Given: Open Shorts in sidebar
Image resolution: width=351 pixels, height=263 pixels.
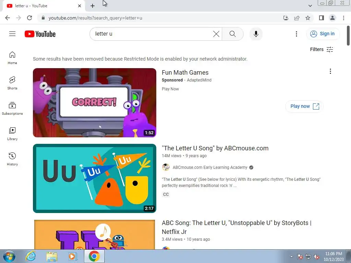Looking at the screenshot, I should coord(12,83).
